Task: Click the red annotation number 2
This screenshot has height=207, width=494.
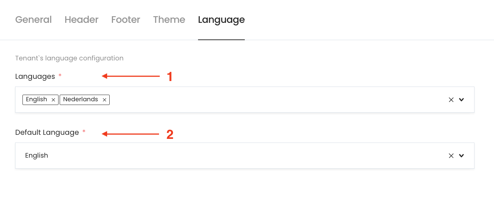Action: click(170, 134)
